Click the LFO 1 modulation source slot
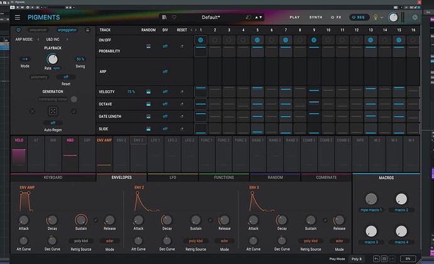The width and height of the screenshot is (434, 264). [x=155, y=154]
